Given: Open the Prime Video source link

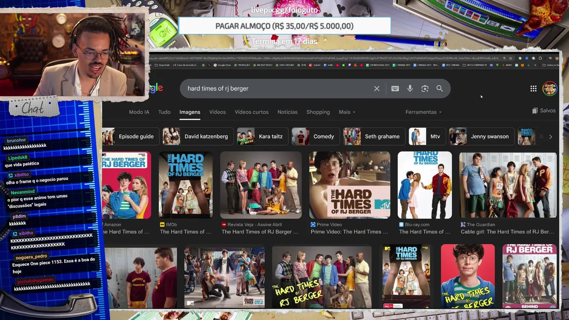Looking at the screenshot, I should pyautogui.click(x=326, y=225).
